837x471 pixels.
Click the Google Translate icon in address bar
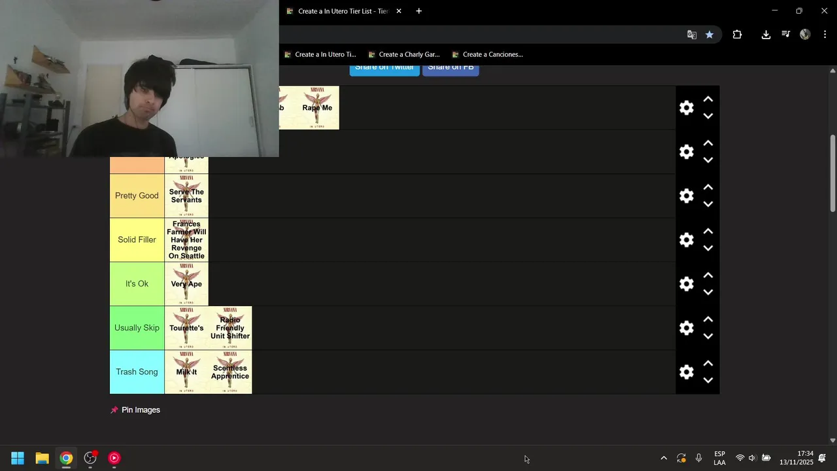(691, 35)
